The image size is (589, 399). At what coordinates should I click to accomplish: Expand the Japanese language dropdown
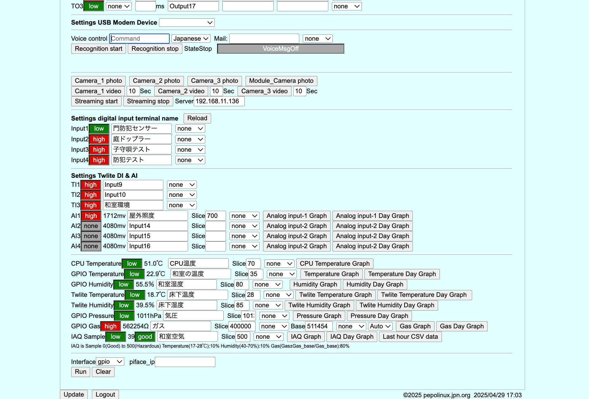[x=191, y=39]
